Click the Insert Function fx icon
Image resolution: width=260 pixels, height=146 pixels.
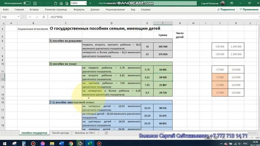tap(44, 17)
